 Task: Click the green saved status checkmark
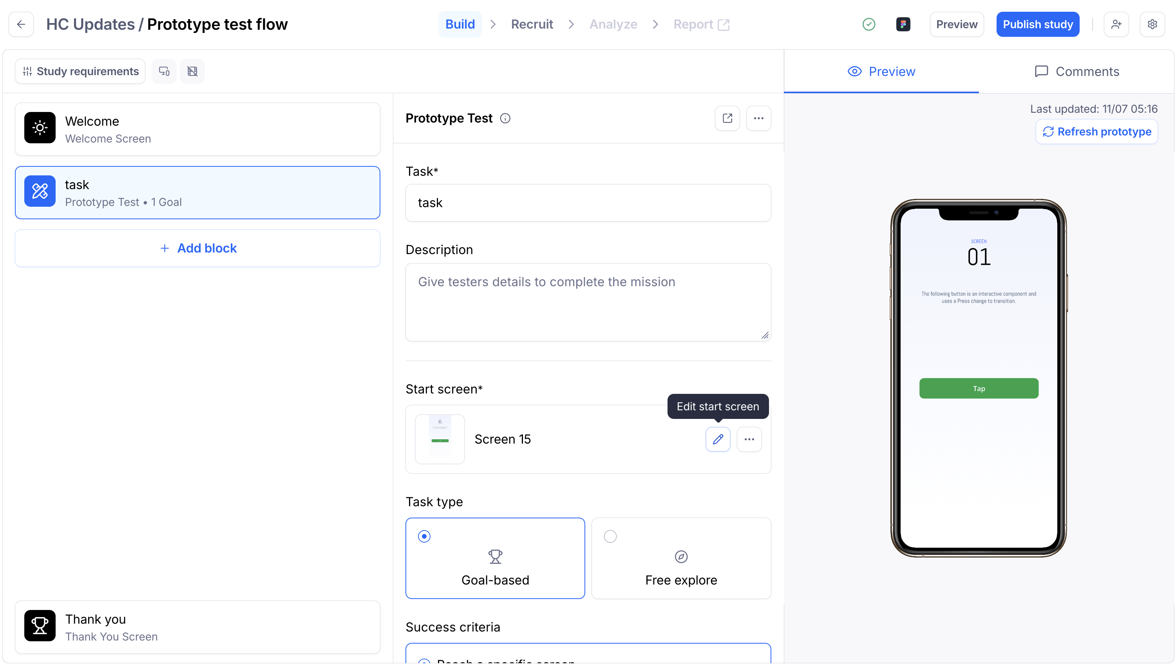click(x=869, y=24)
